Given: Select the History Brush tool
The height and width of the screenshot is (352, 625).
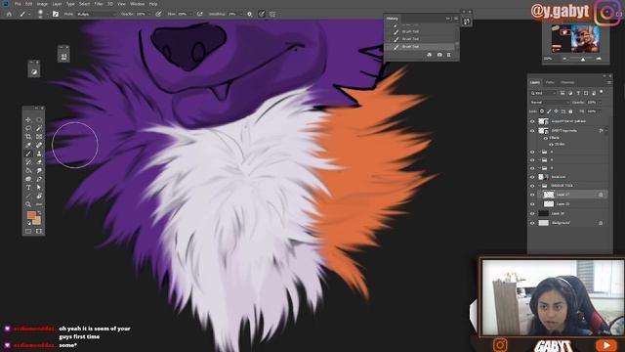Looking at the screenshot, I should click(x=28, y=162).
